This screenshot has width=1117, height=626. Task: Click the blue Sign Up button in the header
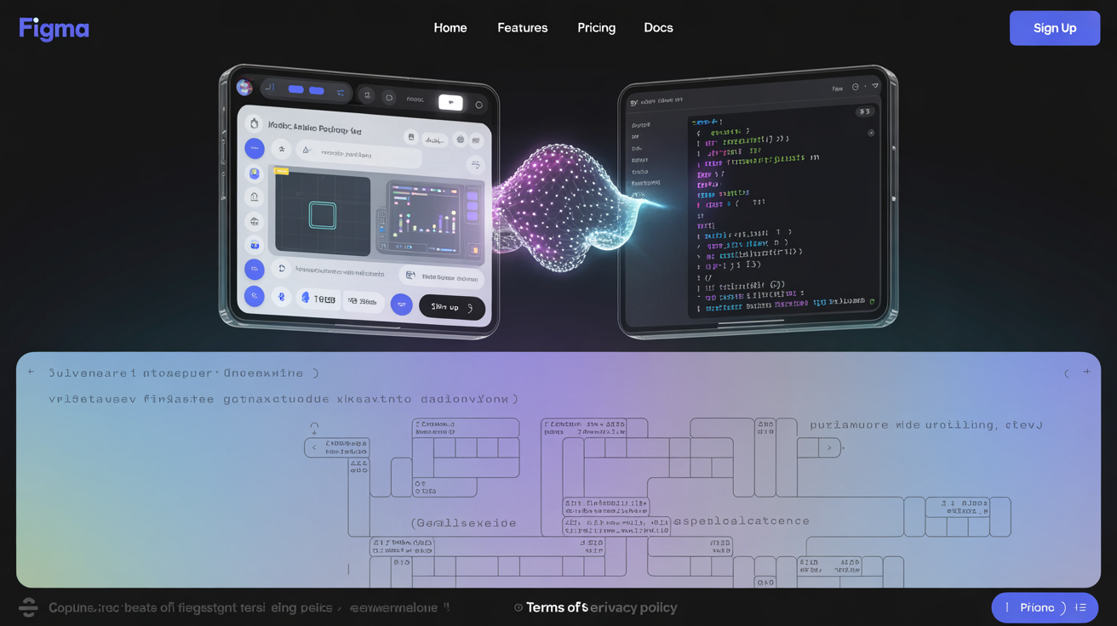tap(1054, 28)
